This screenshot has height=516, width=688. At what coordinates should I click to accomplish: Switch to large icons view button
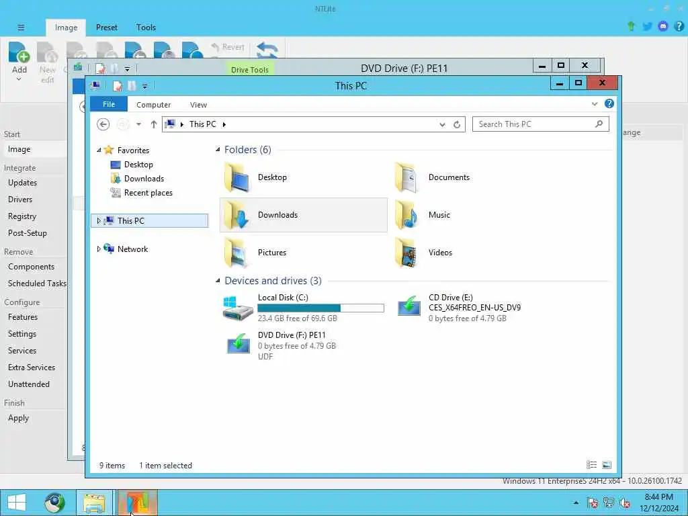pyautogui.click(x=607, y=465)
